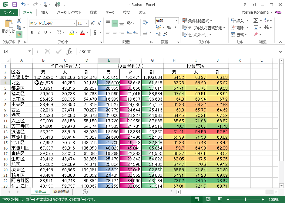Expand the formula bar chevron
Image resolution: width=285 pixels, height=203 pixels.
[280, 52]
